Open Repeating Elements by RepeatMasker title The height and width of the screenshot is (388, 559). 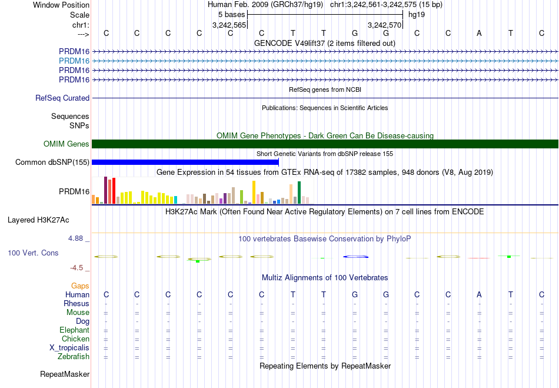pos(325,366)
